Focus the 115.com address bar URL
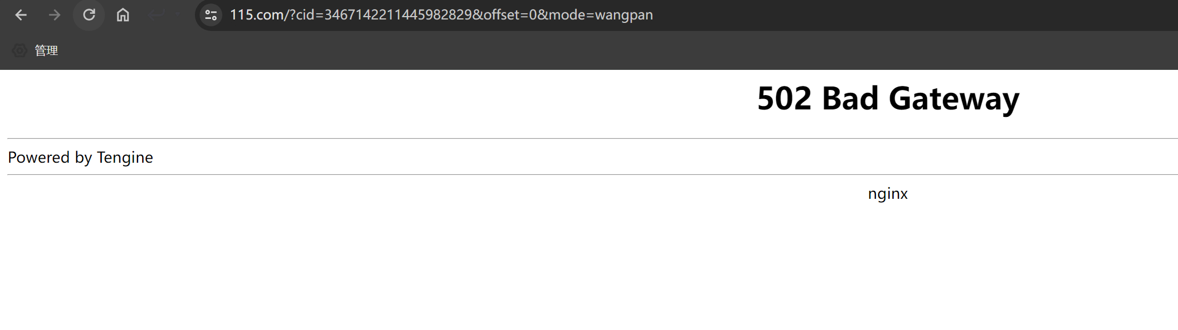The image size is (1178, 330). [x=441, y=15]
